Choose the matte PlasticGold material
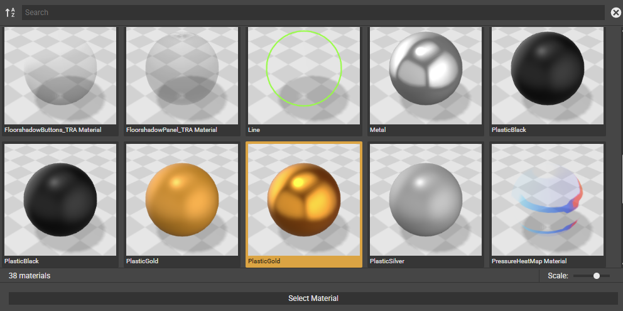This screenshot has height=311, width=623. pyautogui.click(x=182, y=204)
